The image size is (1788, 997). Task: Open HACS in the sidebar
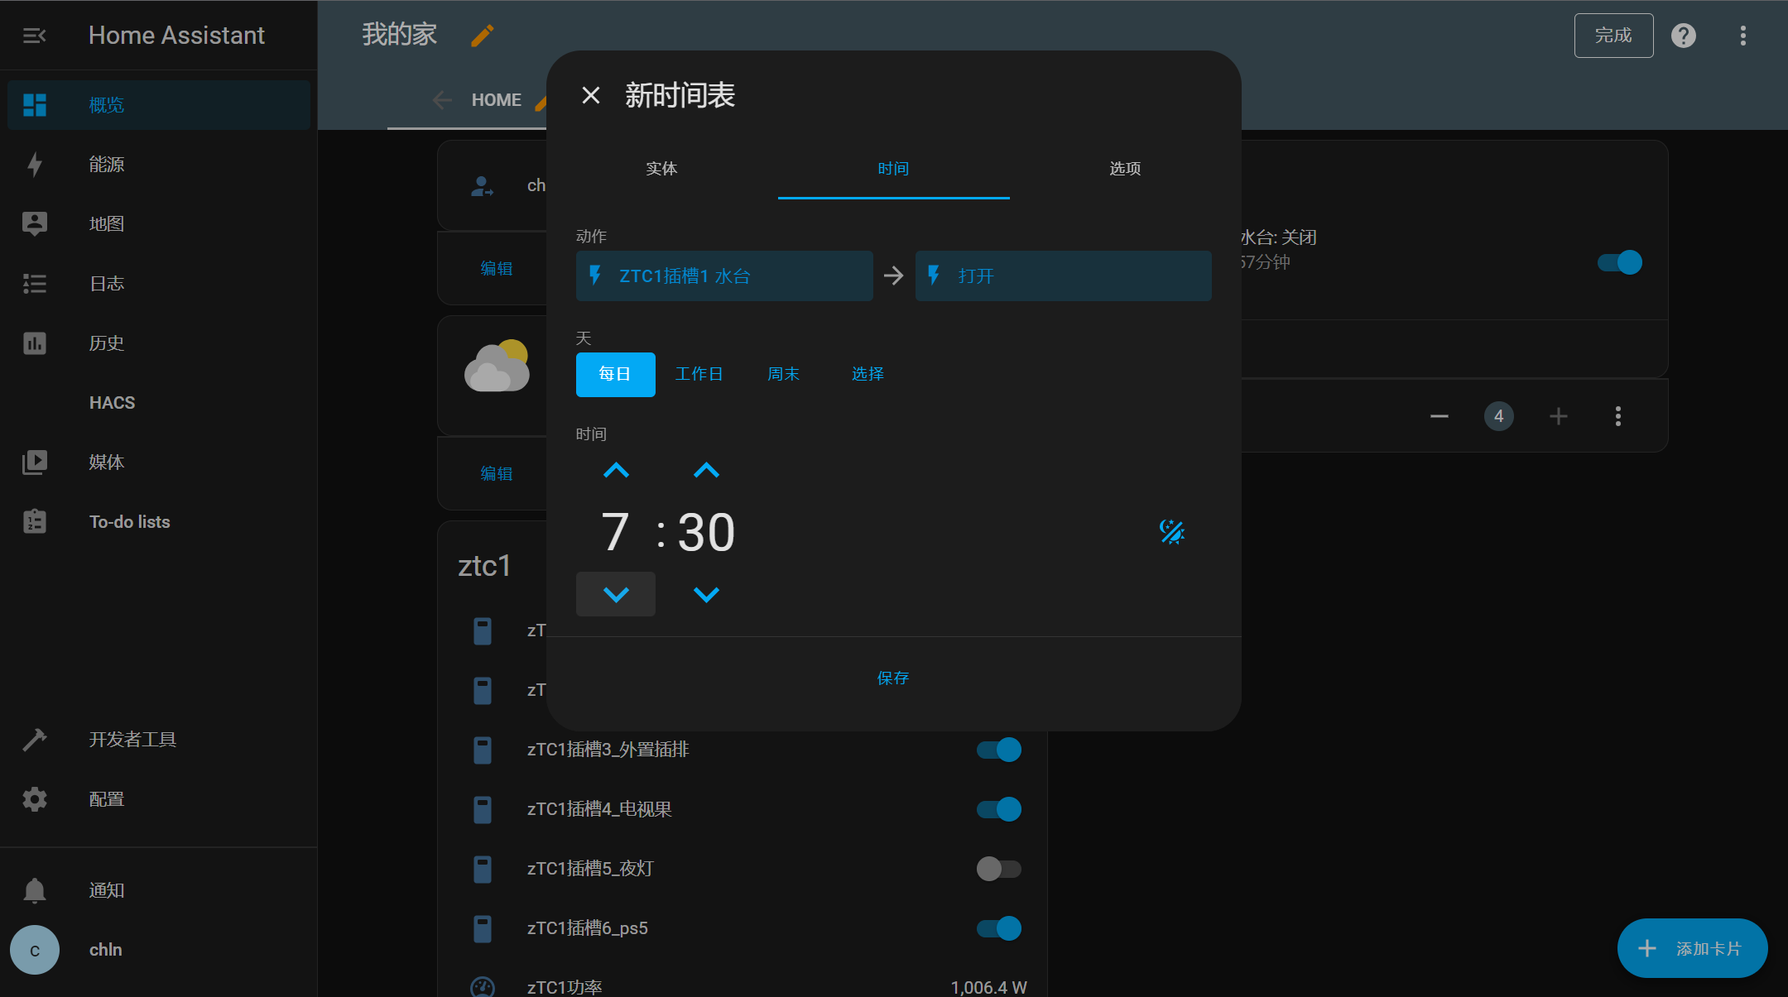[112, 403]
